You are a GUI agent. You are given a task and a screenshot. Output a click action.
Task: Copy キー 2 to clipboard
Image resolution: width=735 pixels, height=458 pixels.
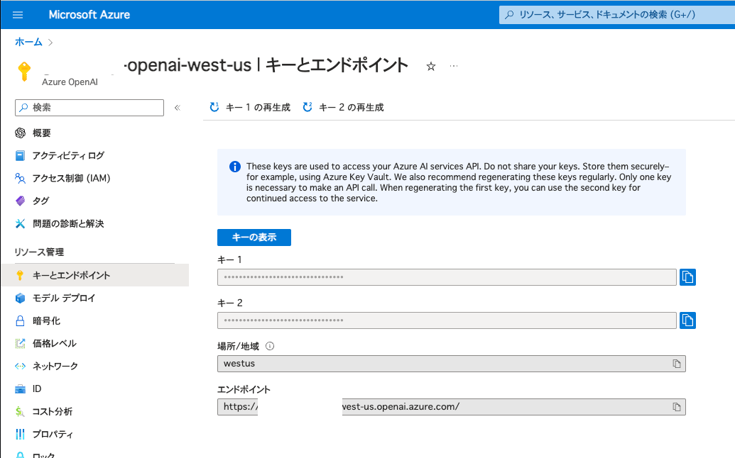coord(687,320)
